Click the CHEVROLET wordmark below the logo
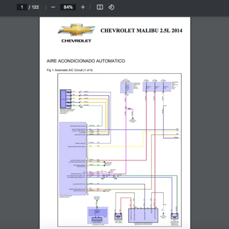The height and width of the screenshot is (229, 229). (76, 41)
